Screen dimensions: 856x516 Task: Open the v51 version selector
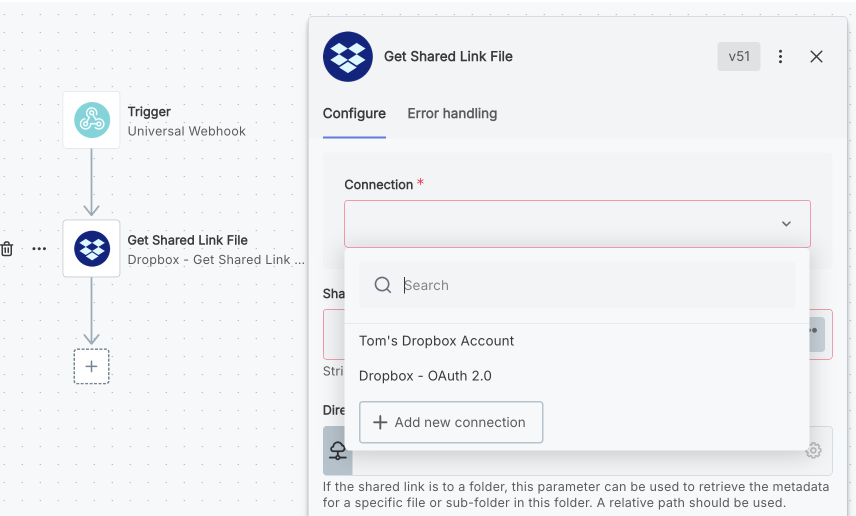tap(739, 56)
